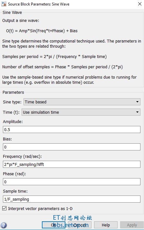This screenshot has width=144, height=230.
Task: Click the Phase (rad) input field
Action: click(72, 182)
